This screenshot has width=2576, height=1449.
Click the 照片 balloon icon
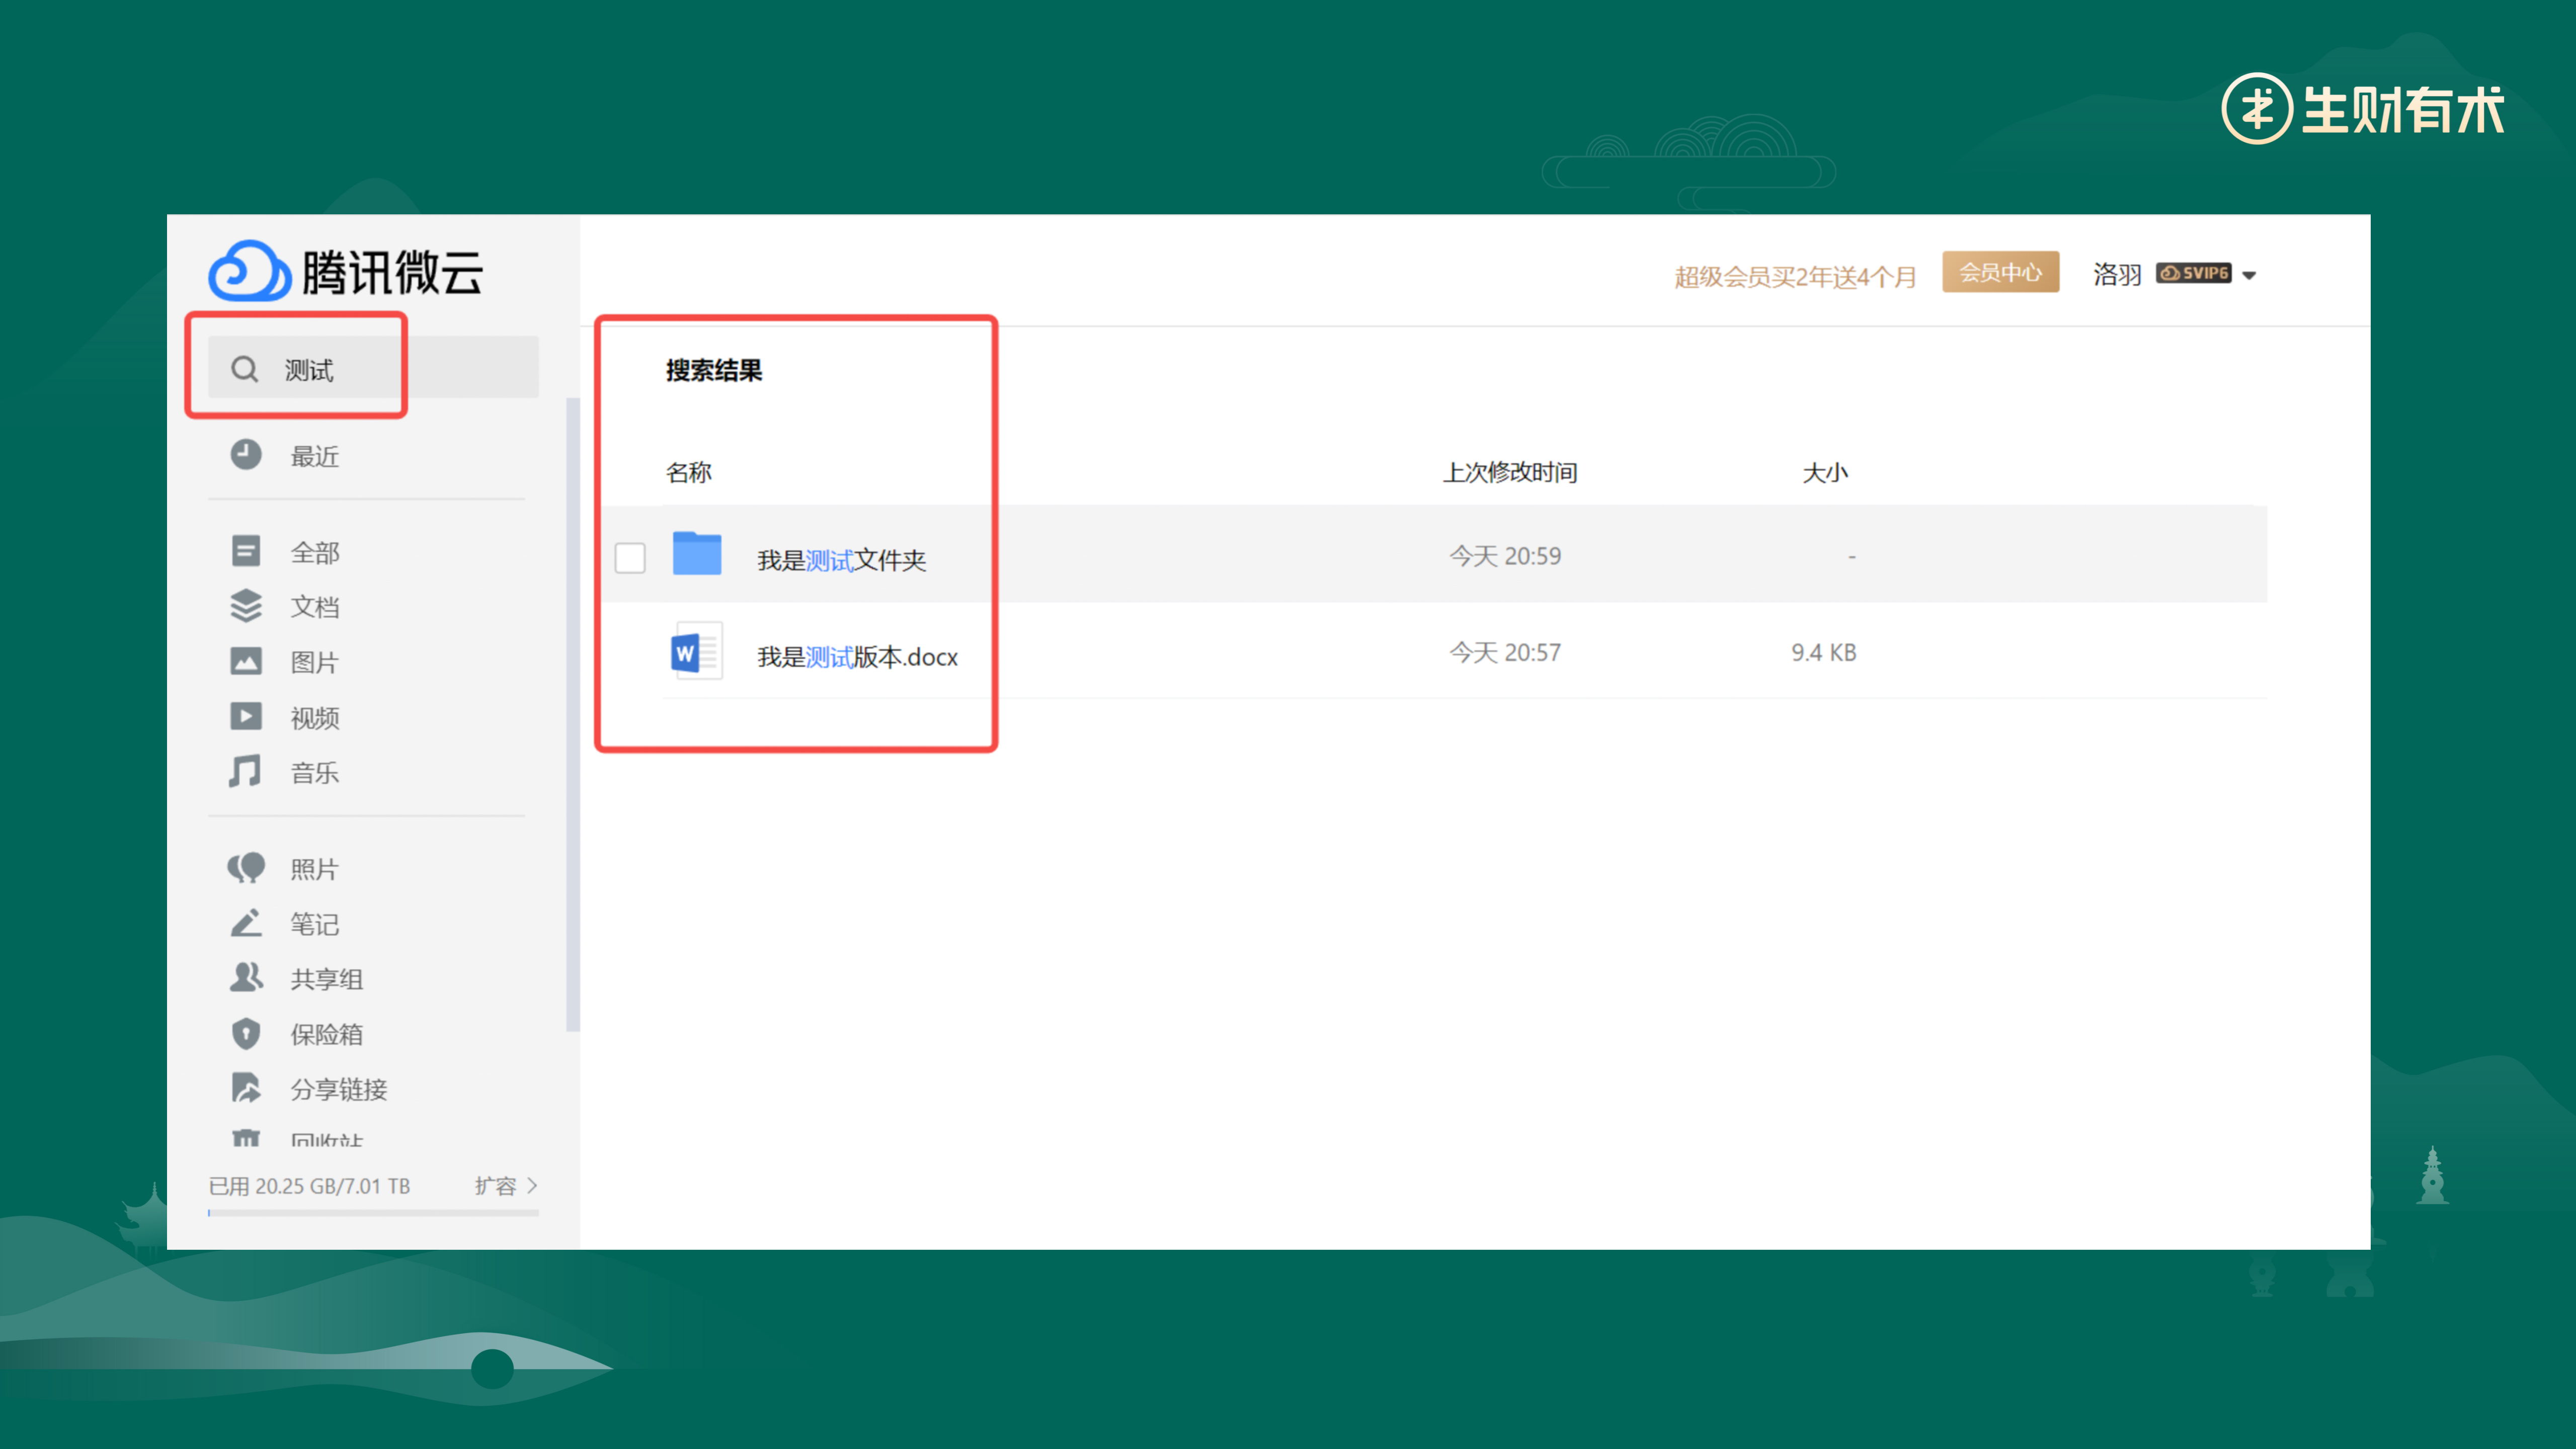pos(246,868)
